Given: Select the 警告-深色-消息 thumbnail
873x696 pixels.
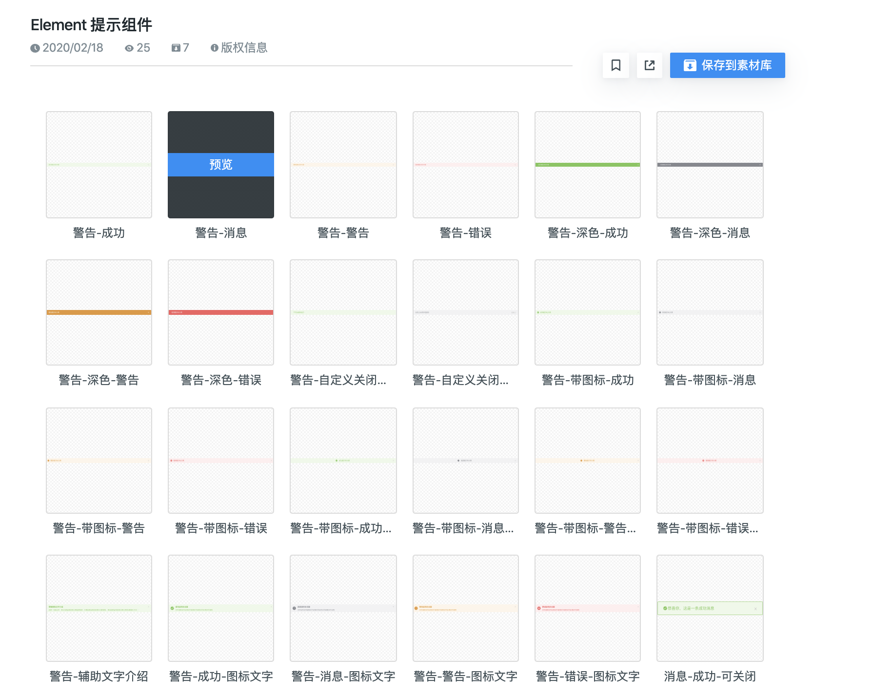Looking at the screenshot, I should click(710, 165).
